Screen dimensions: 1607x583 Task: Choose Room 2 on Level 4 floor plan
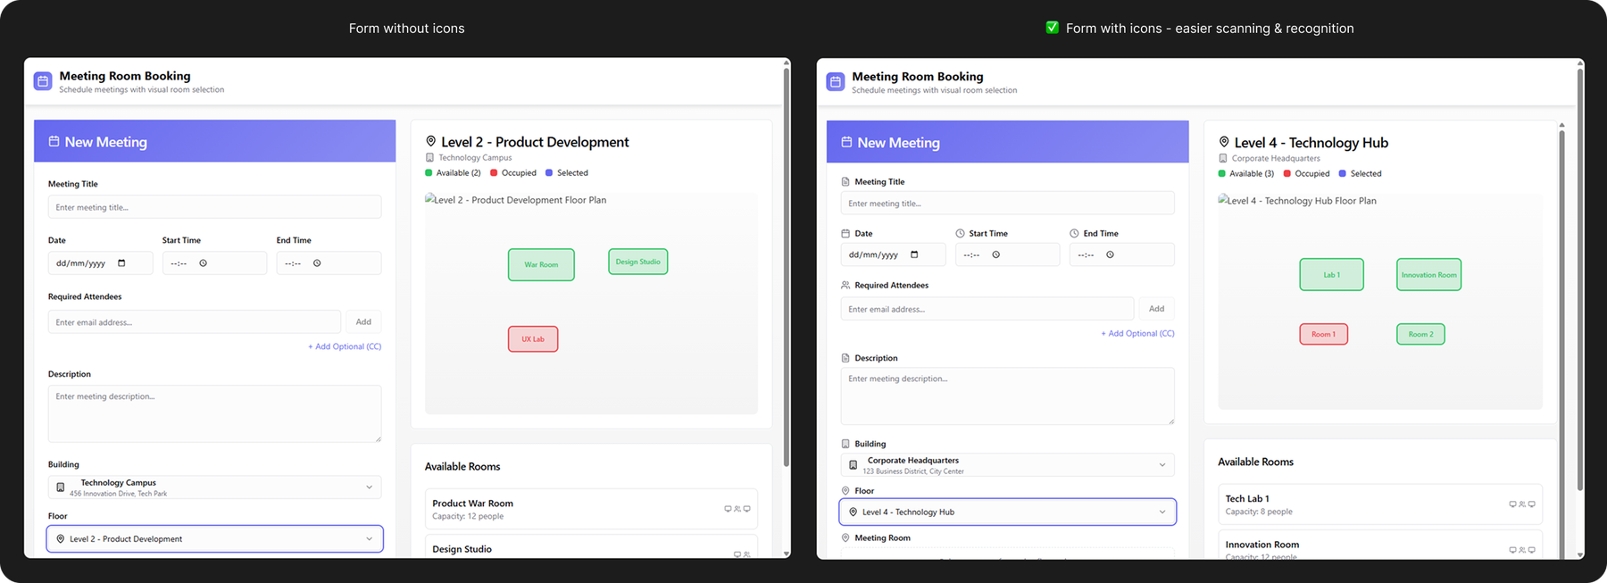point(1420,335)
